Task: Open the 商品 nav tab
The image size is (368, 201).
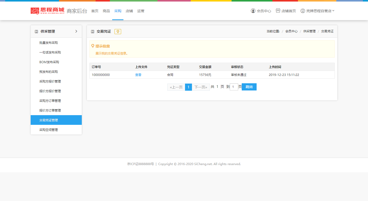Action: [106, 11]
